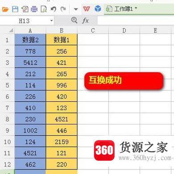
Task: Switch to the 工作簿1 document tab
Action: tap(139, 9)
